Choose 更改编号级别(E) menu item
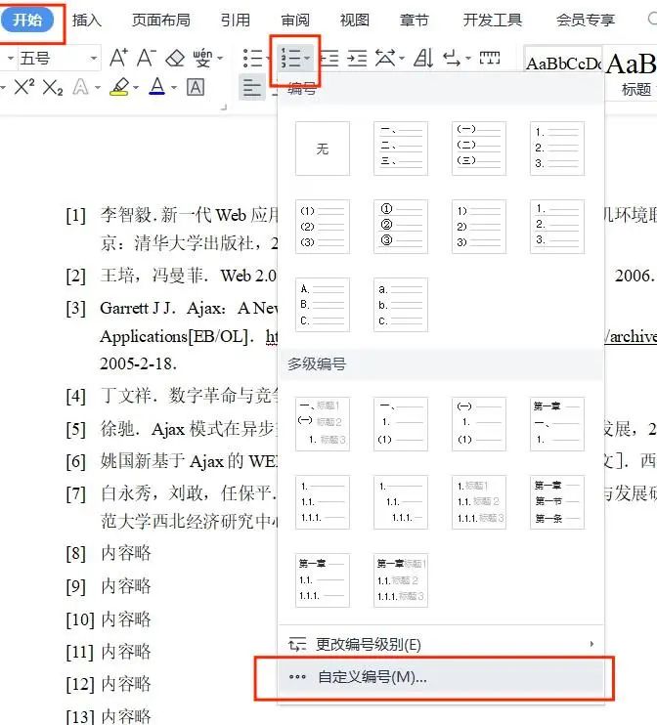Image resolution: width=657 pixels, height=725 pixels. [x=441, y=644]
